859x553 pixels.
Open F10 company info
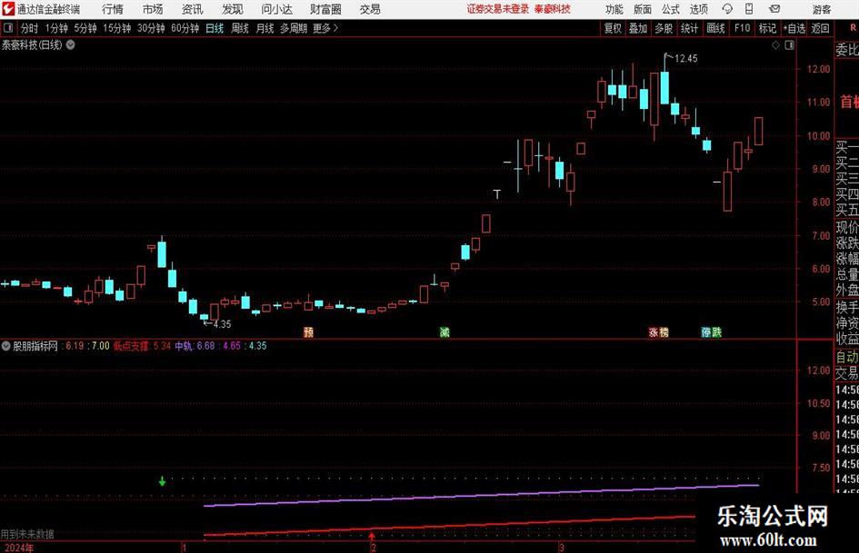click(742, 28)
